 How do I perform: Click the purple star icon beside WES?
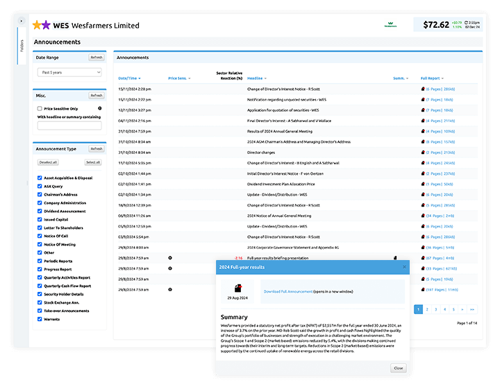click(47, 25)
